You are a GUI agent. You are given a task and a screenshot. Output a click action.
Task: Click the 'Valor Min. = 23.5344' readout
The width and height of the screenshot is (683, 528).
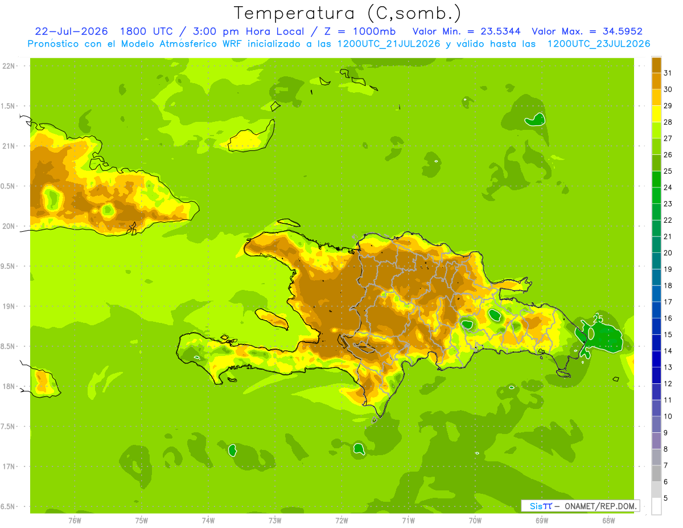pos(466,31)
